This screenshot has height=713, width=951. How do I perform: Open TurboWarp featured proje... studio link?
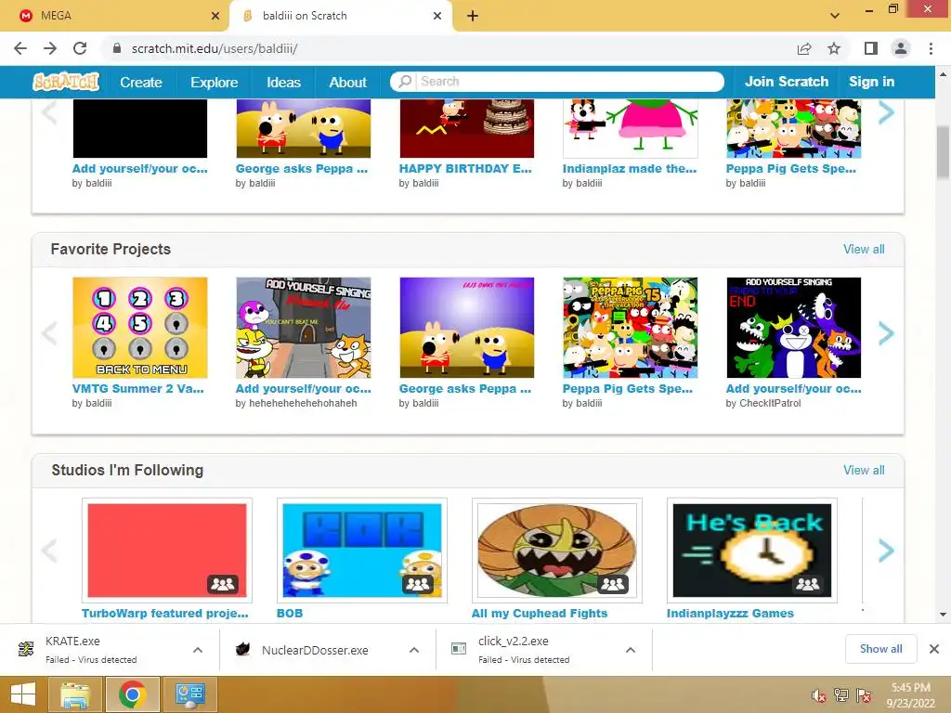[165, 613]
